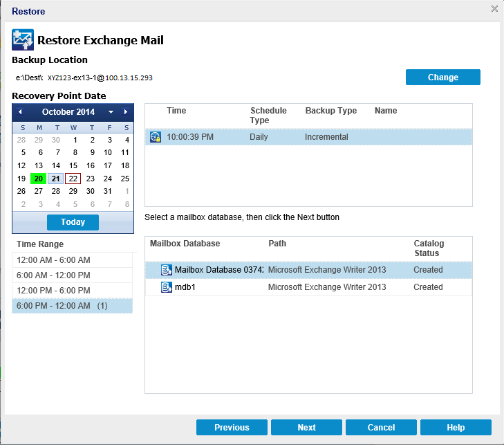Select the 12:00 PM - 6:00 PM range
Screen dimensions: 504x445
point(72,290)
